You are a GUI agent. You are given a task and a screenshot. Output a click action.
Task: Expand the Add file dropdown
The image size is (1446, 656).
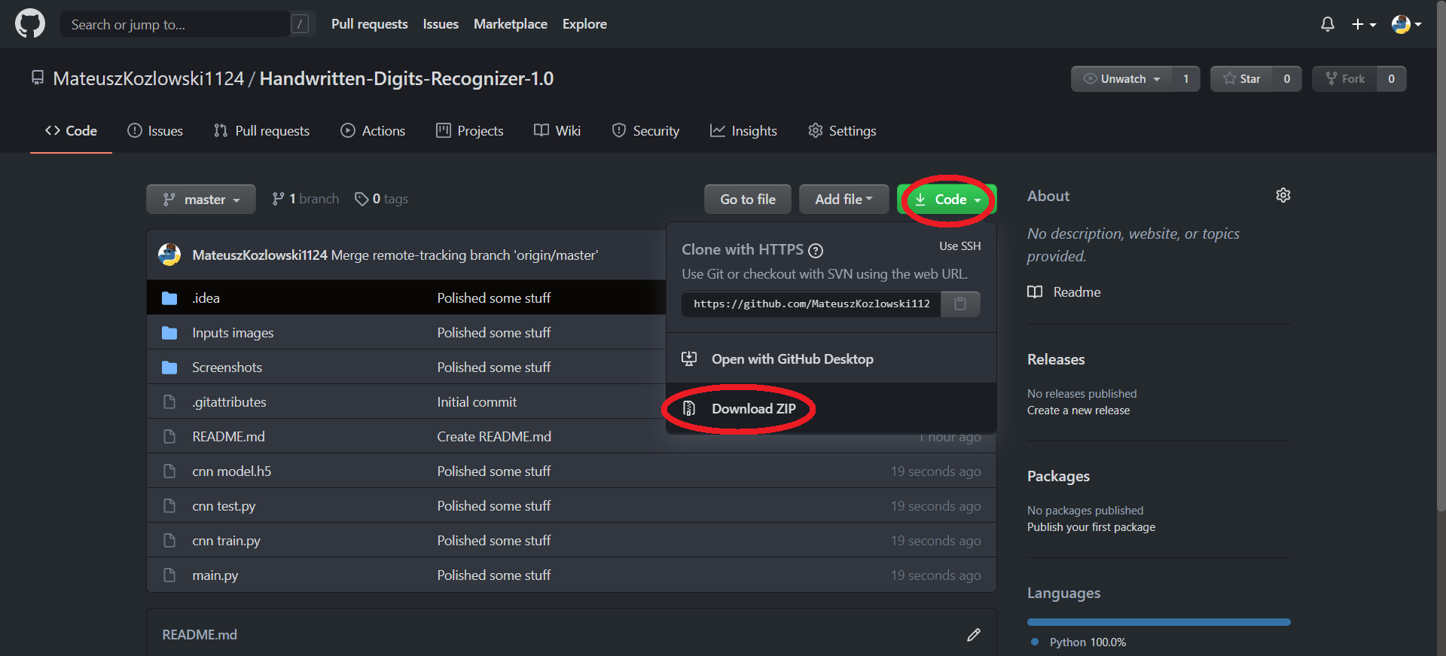click(x=843, y=200)
